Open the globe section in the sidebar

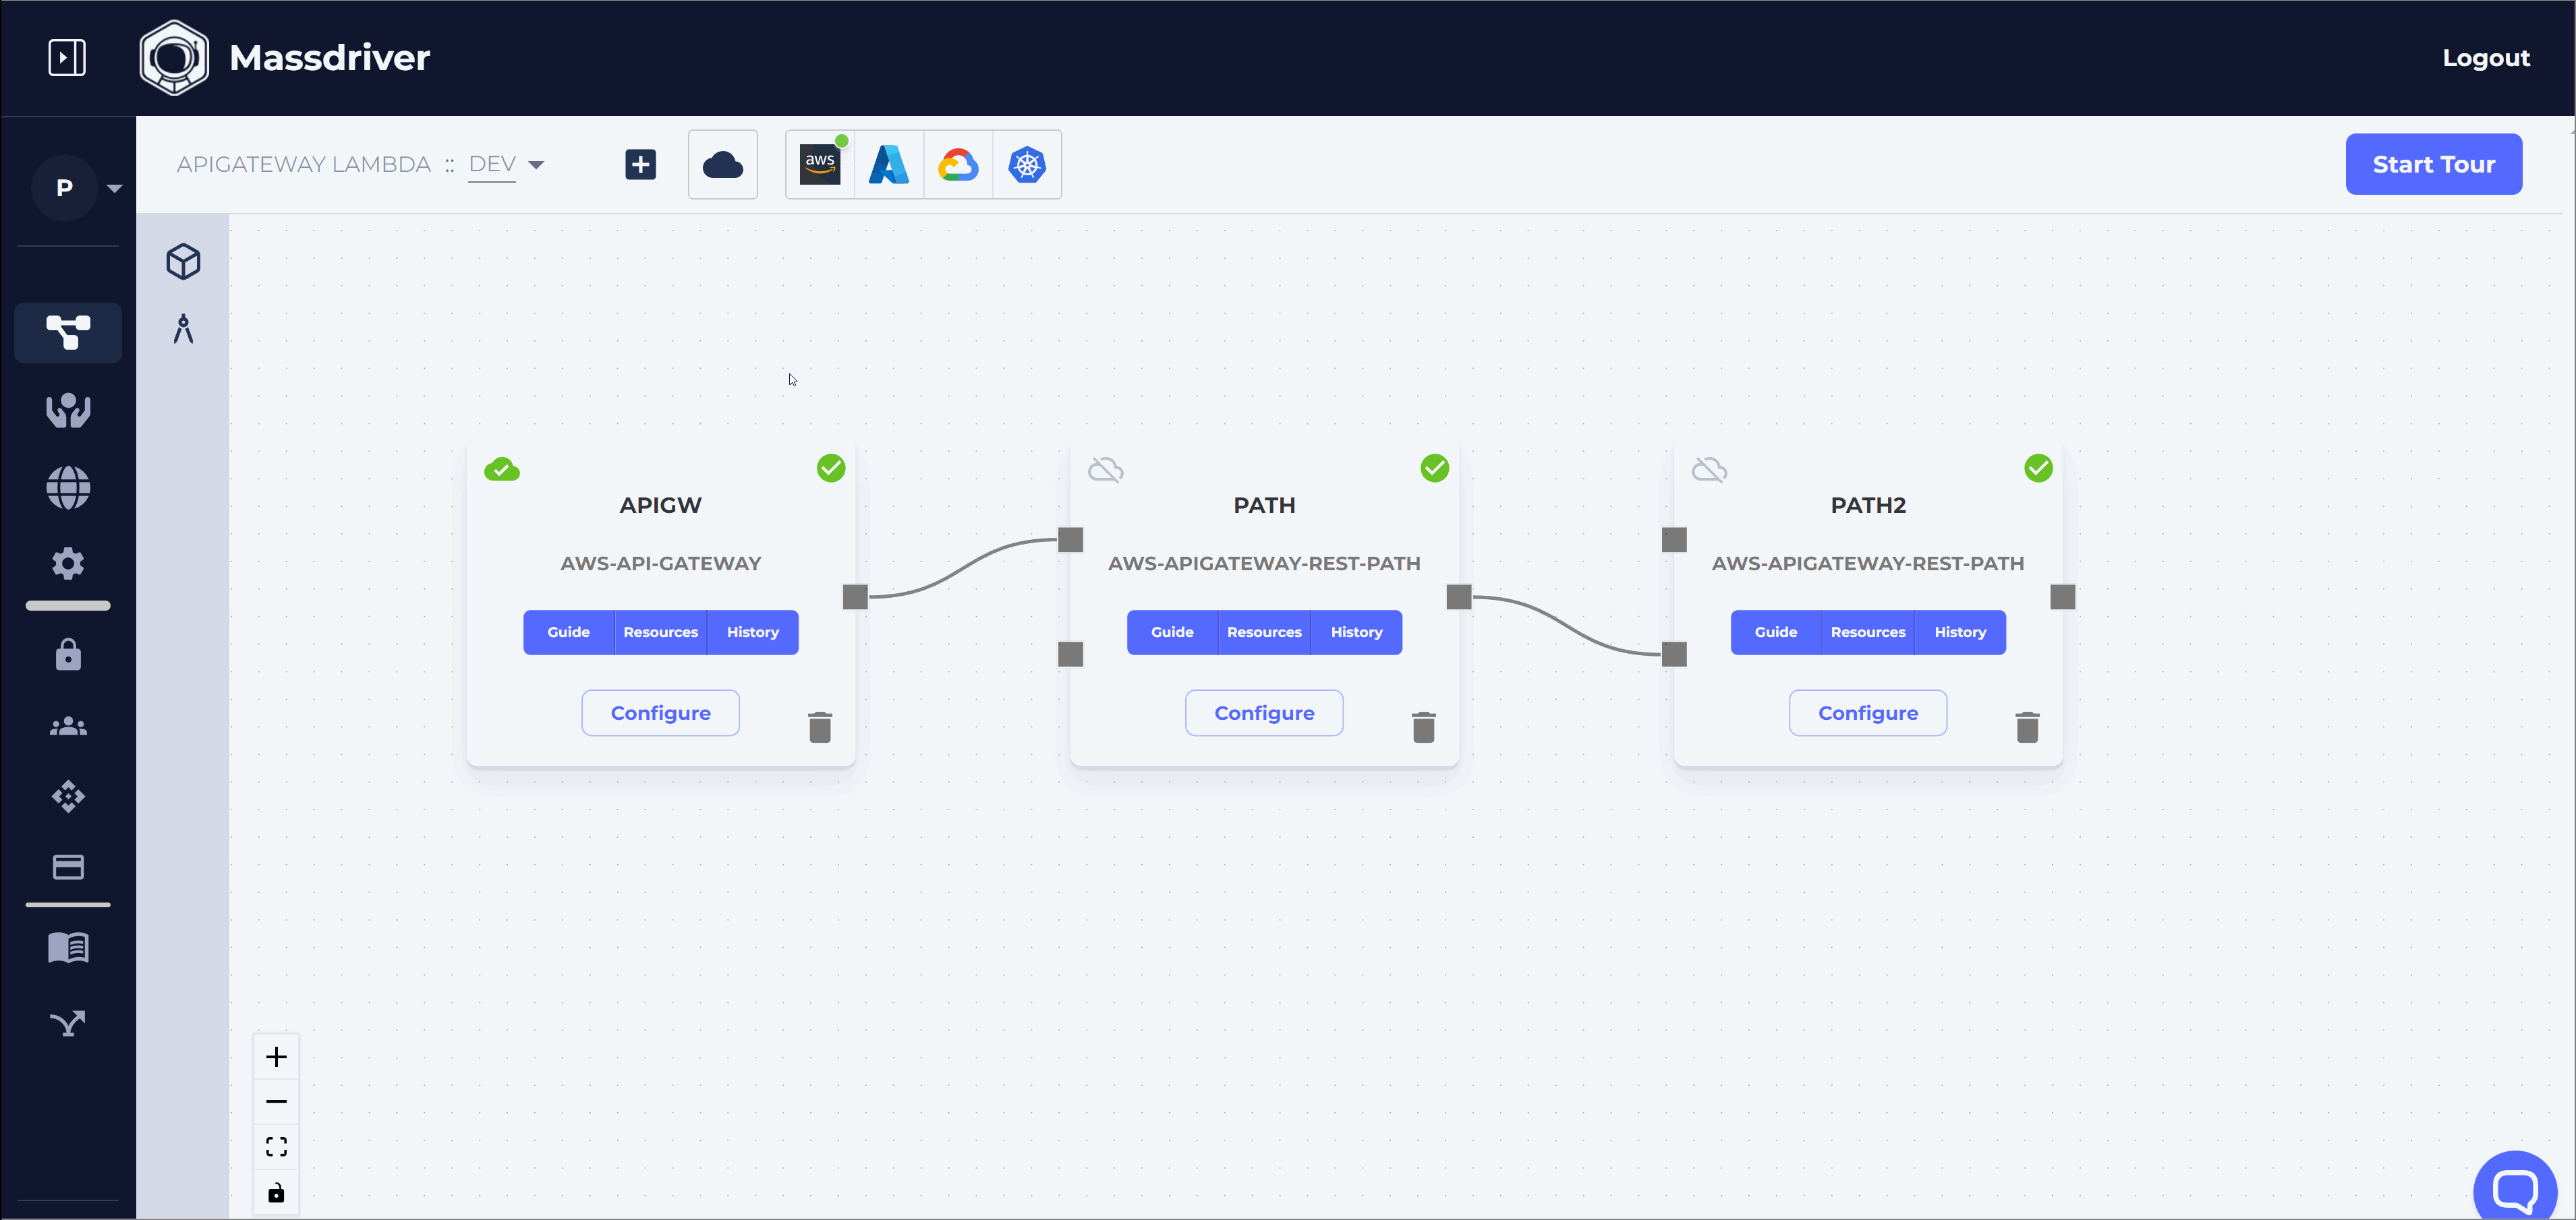67,489
